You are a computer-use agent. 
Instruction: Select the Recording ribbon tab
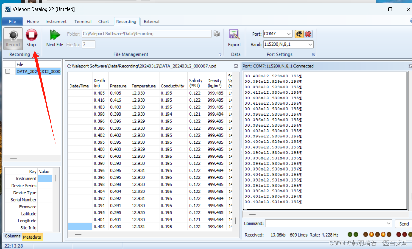tap(126, 22)
